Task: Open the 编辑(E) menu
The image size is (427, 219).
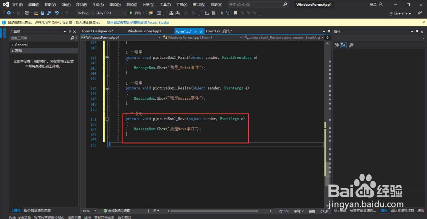Action: [x=34, y=5]
